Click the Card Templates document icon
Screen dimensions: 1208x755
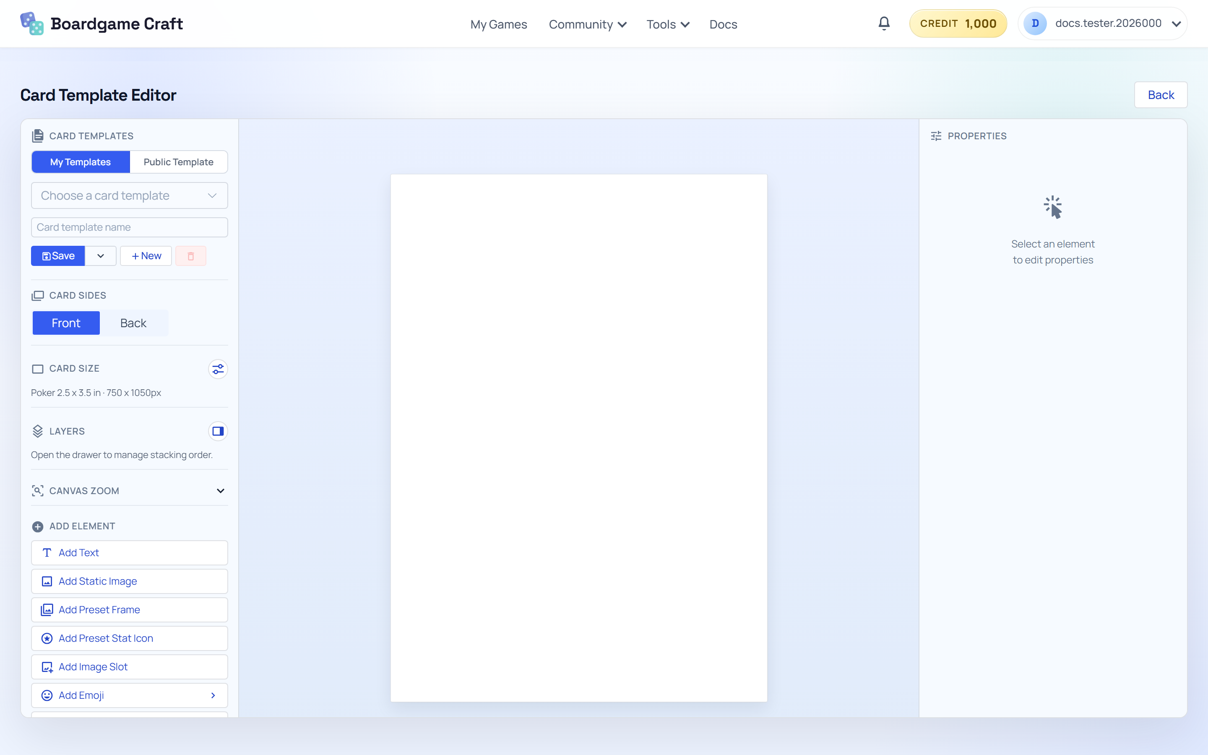tap(38, 136)
